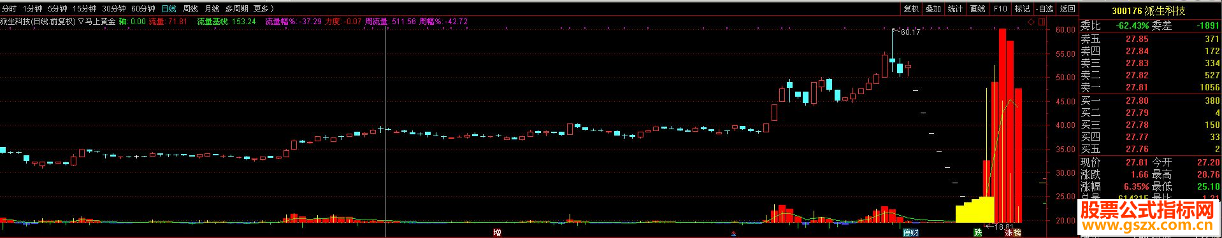Click the 委比 -62.43% value
1222x238 pixels.
point(1132,26)
